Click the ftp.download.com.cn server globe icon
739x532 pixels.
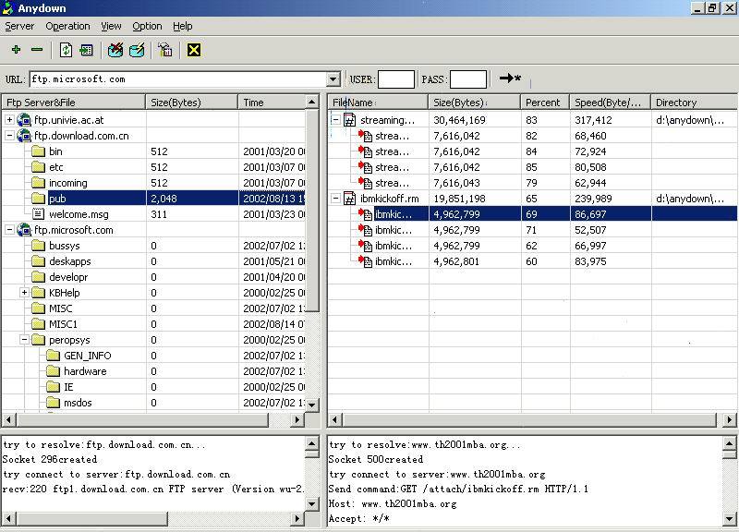tap(24, 136)
